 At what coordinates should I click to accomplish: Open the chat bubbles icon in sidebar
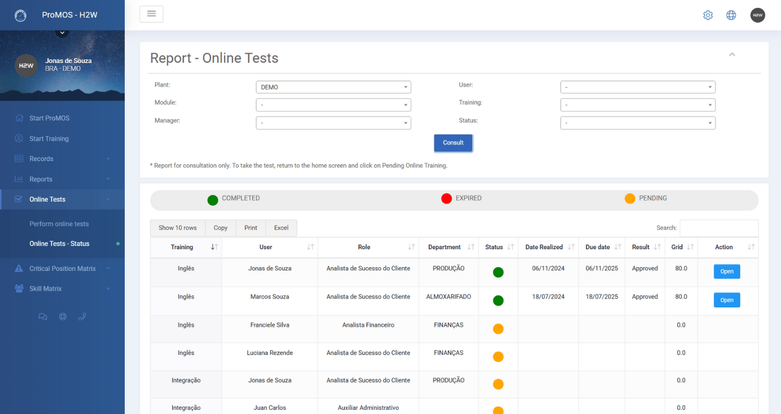(43, 316)
